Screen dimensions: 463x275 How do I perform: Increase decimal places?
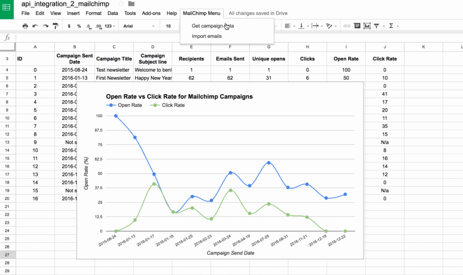click(x=98, y=26)
